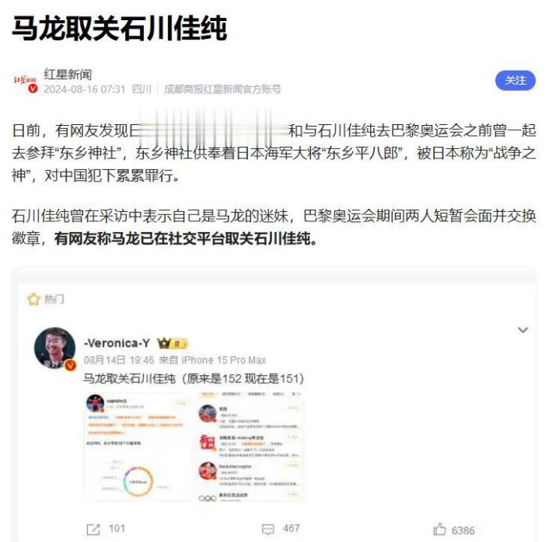Click the 热门 star icon

[x=34, y=299]
